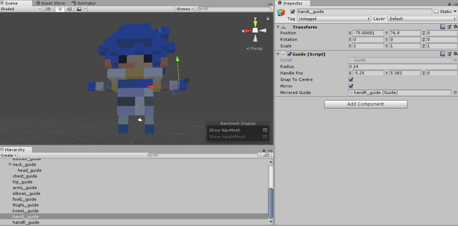
Task: Open object picker for Script field
Action: pyautogui.click(x=455, y=60)
